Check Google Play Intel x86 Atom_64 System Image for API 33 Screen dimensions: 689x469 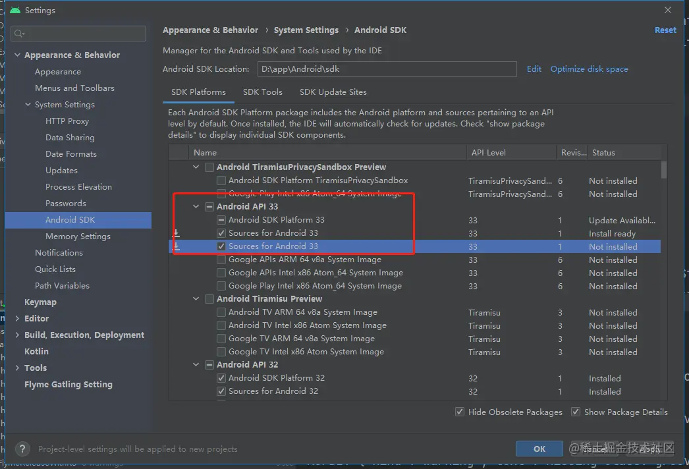[221, 286]
